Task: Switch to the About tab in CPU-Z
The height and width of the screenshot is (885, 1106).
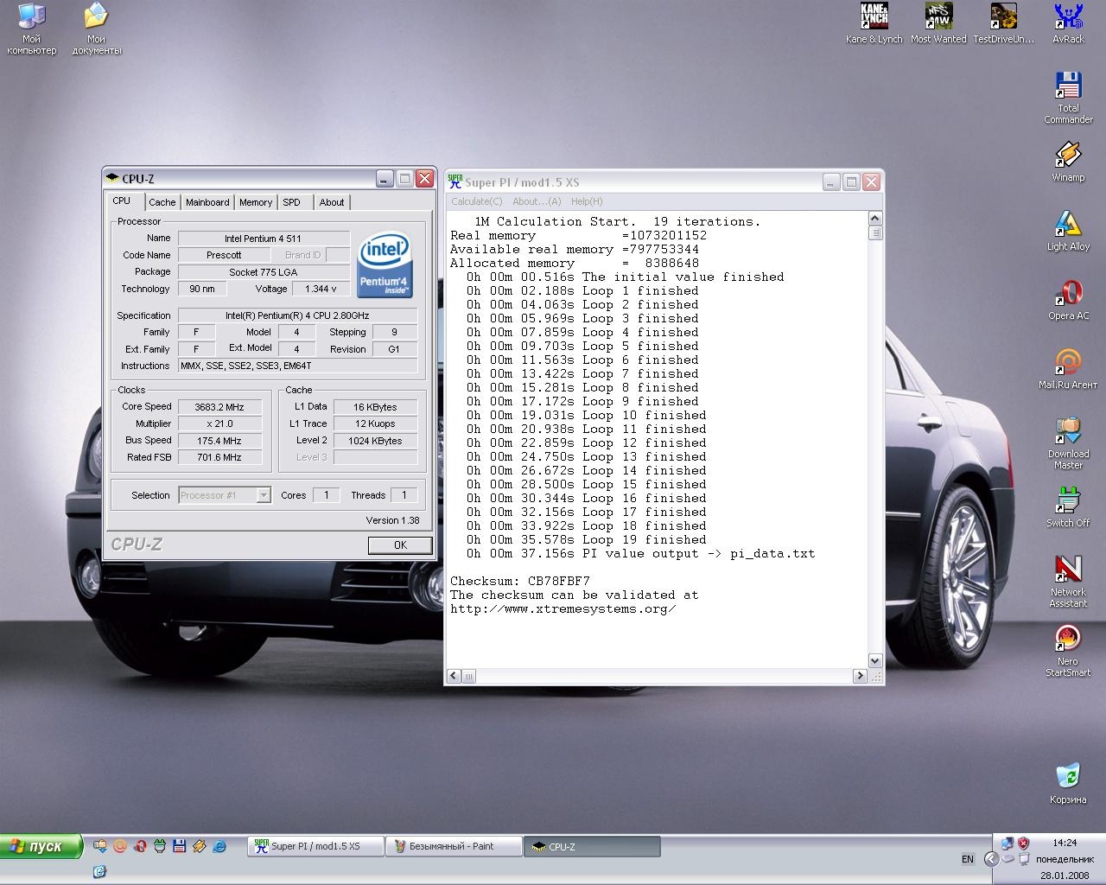Action: pos(332,202)
